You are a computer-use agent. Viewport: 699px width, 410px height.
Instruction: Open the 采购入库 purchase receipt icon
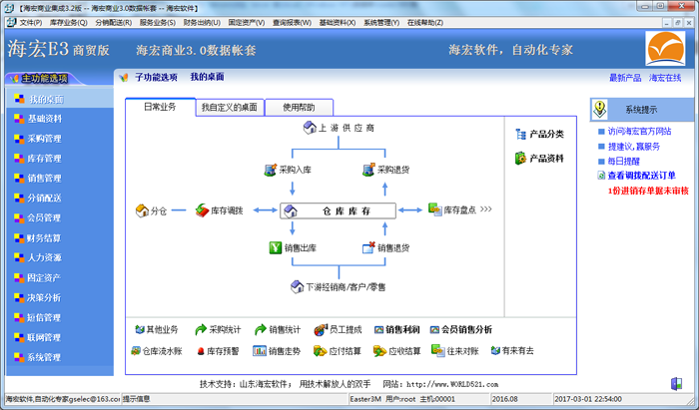(271, 170)
